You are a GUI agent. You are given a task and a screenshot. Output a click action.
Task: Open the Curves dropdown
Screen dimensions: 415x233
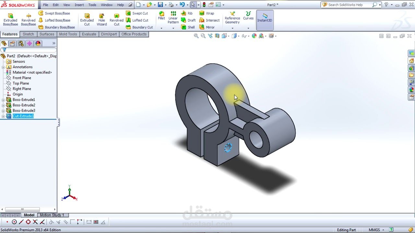pos(248,28)
